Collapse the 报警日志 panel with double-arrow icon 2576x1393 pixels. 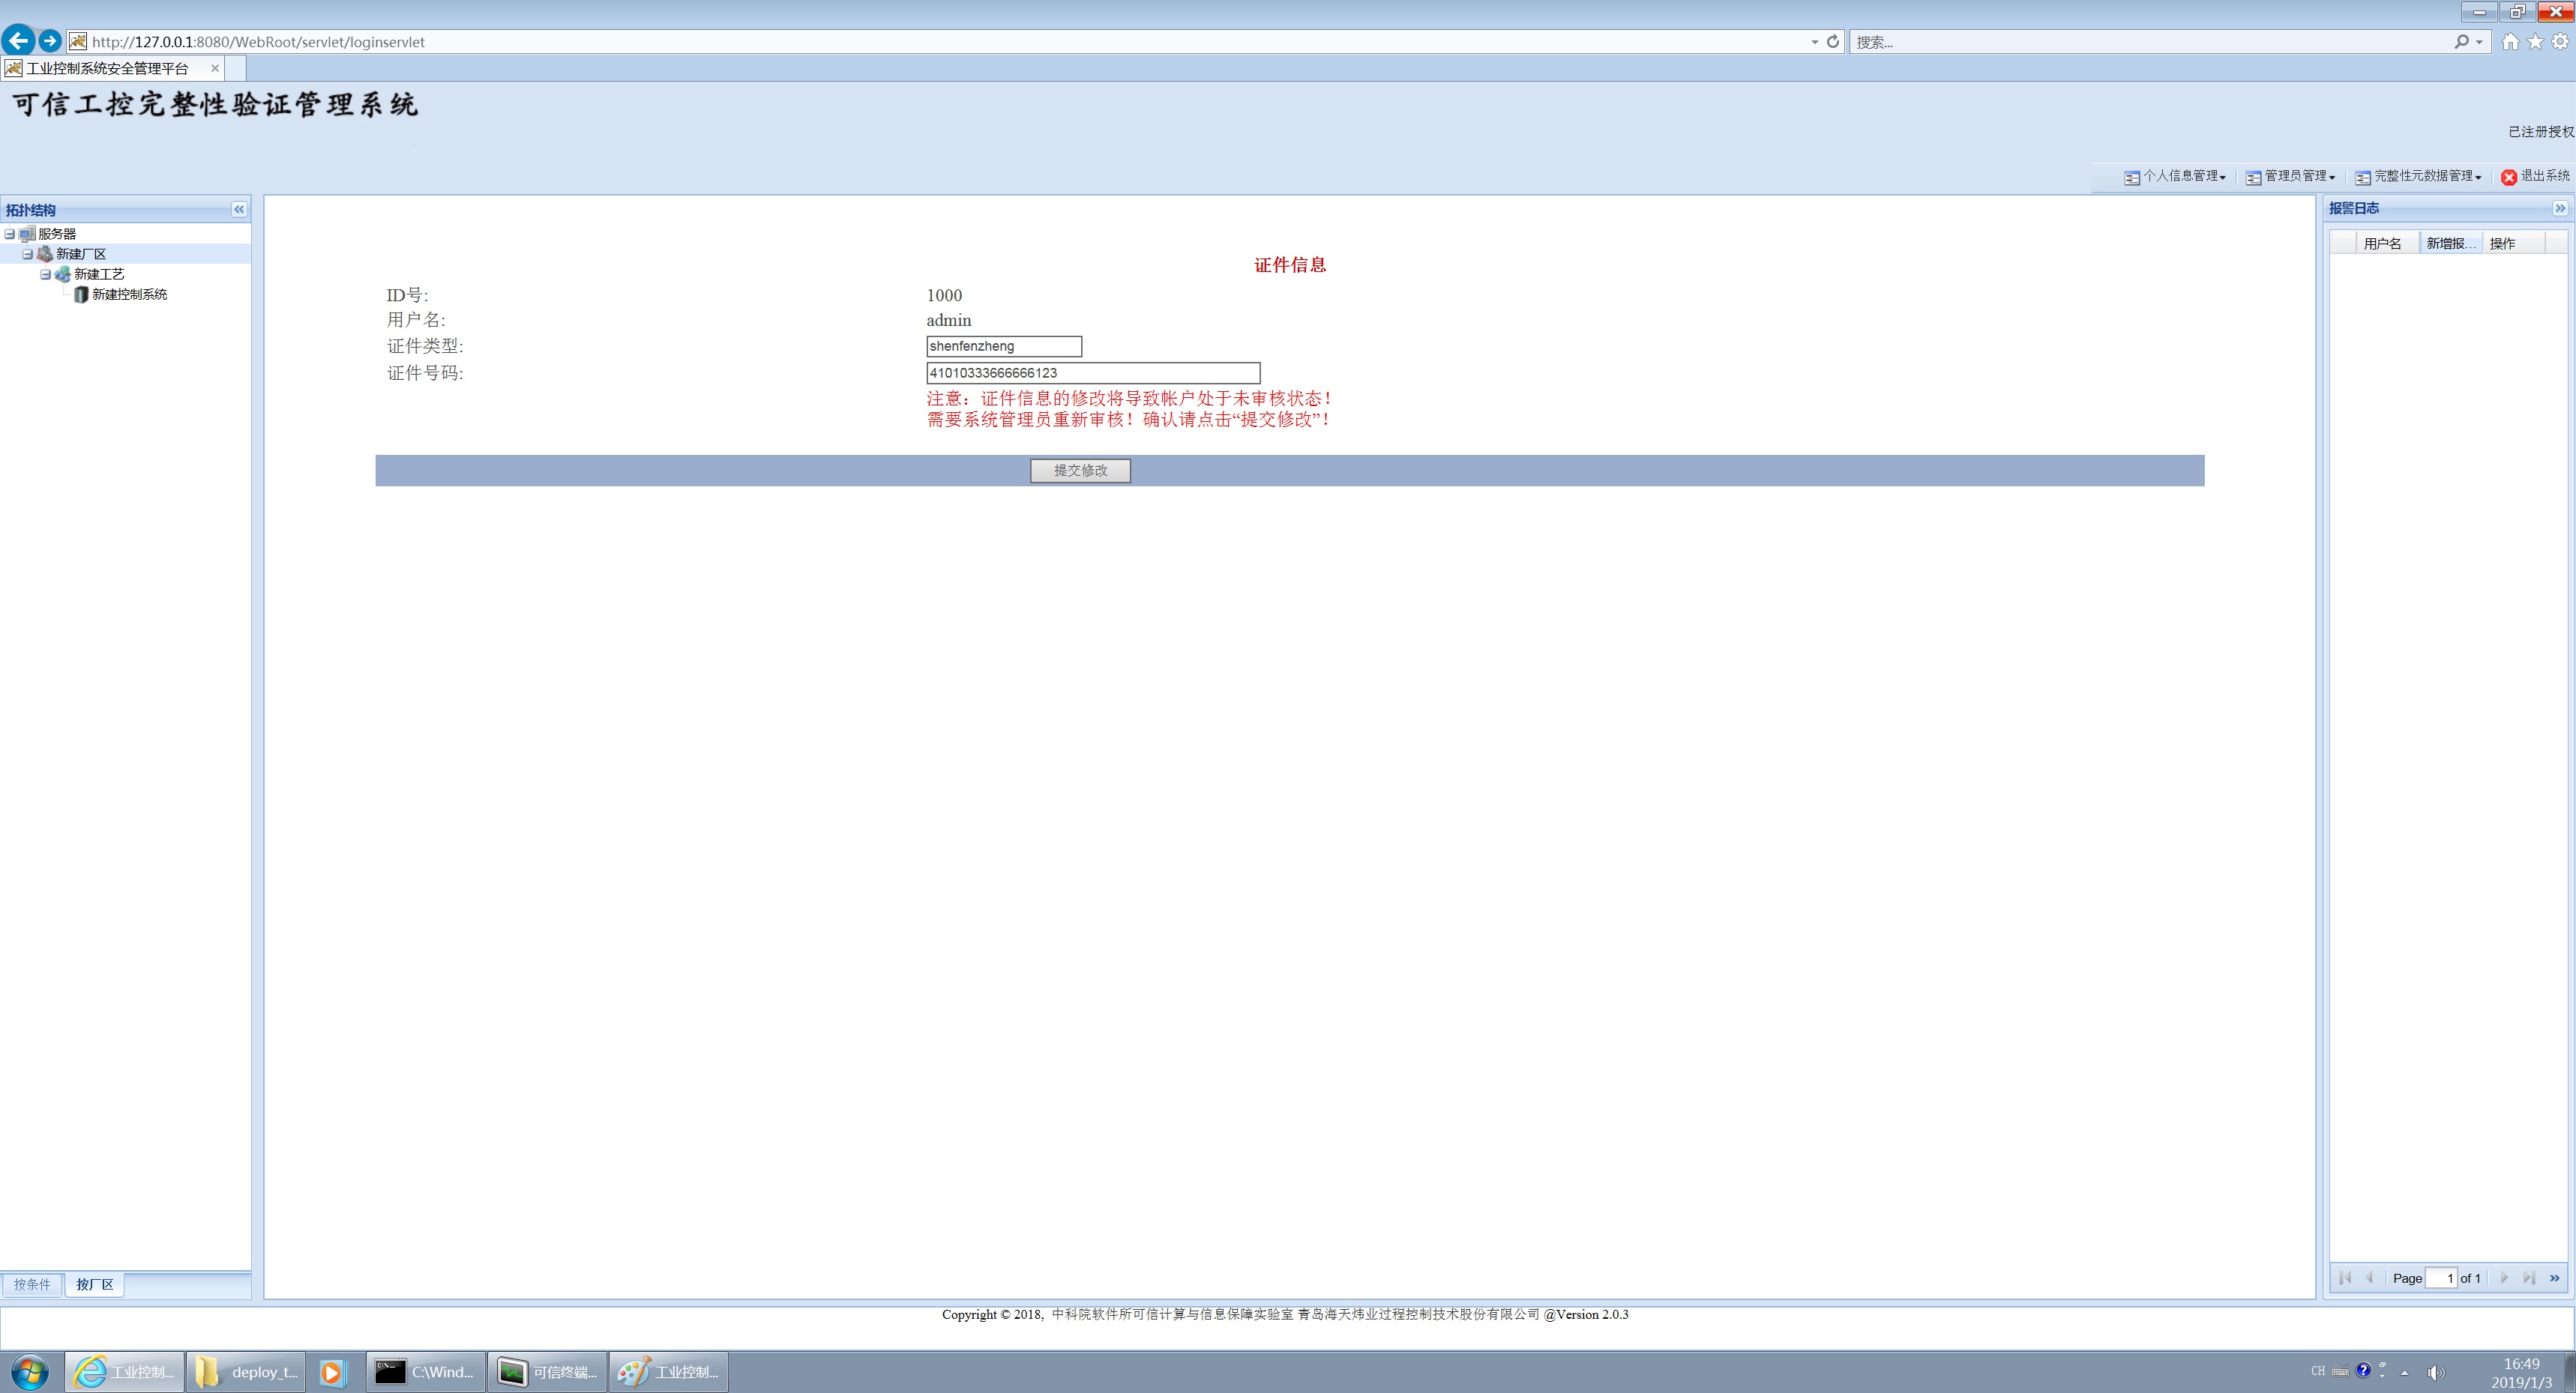[2559, 208]
